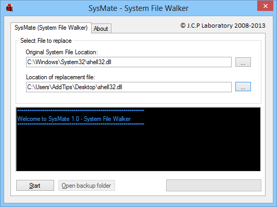Open backup folder
The width and height of the screenshot is (277, 207).
pos(86,186)
